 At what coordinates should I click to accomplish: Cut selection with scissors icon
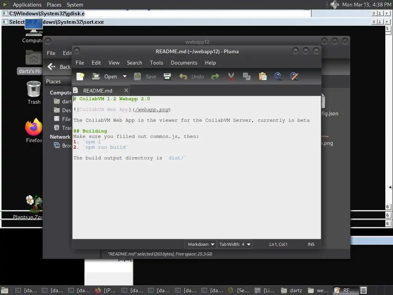point(231,76)
